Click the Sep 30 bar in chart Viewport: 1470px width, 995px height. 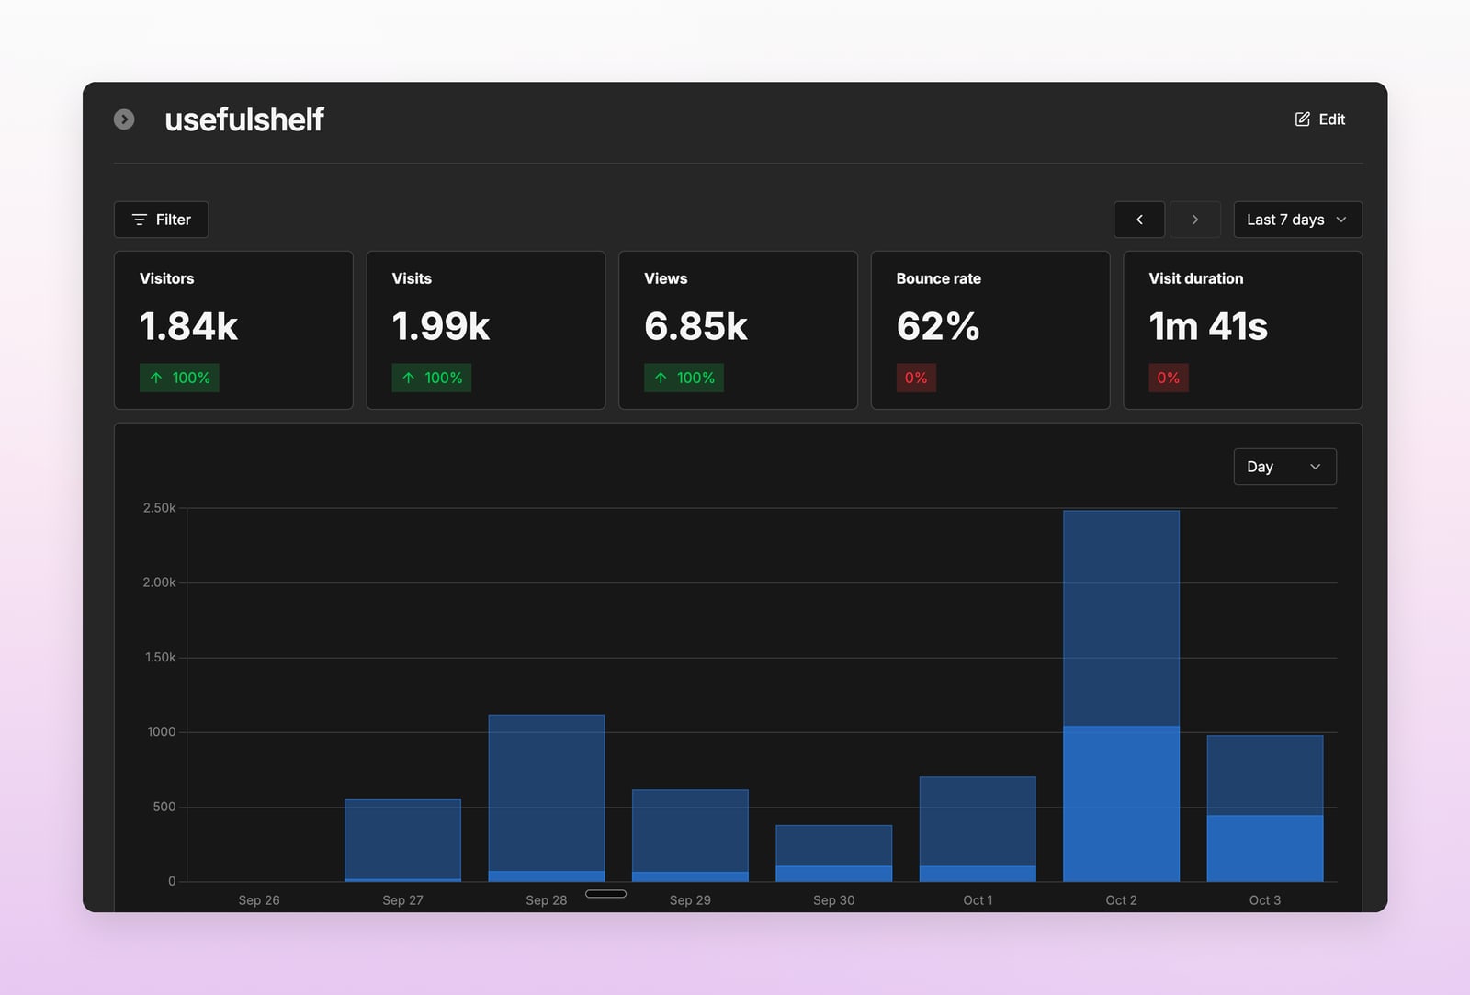coord(834,853)
